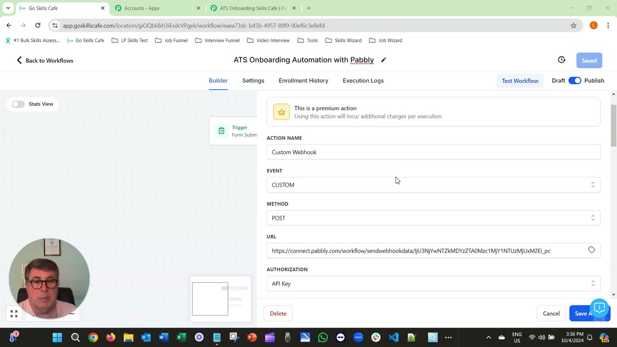
Task: Click the ACTION NAME input field
Action: [x=433, y=152]
